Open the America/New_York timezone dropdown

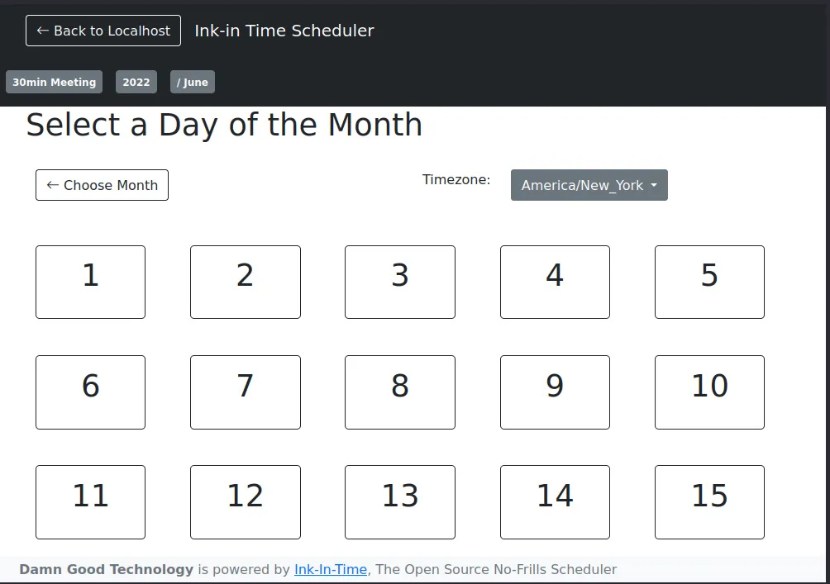coord(589,185)
